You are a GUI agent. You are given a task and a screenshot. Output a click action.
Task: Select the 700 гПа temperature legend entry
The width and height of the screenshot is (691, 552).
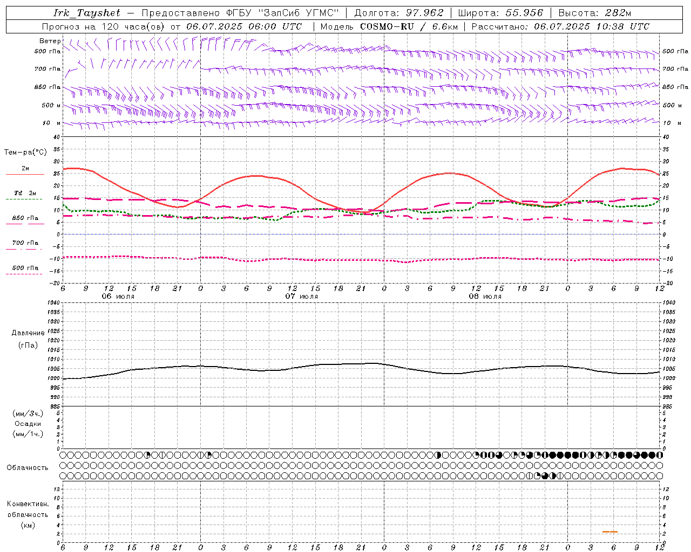pos(25,243)
